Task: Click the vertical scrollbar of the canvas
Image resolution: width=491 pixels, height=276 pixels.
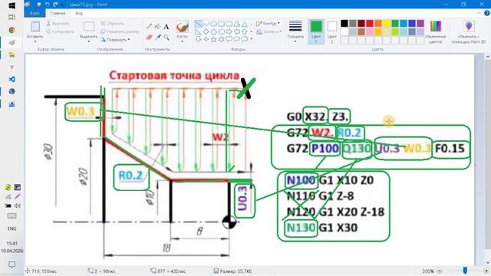Action: click(488, 159)
